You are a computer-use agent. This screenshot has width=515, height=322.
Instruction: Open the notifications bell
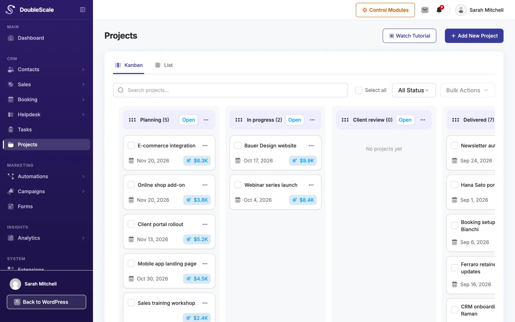coord(439,10)
